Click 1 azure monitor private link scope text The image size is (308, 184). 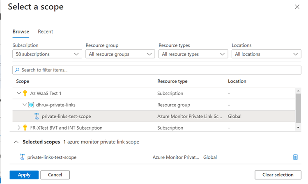point(101,142)
